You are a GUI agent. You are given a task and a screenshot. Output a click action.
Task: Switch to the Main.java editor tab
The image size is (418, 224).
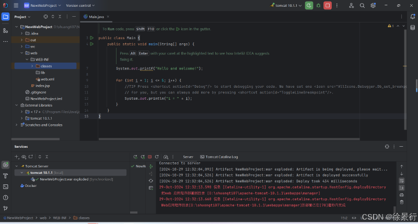(x=96, y=17)
